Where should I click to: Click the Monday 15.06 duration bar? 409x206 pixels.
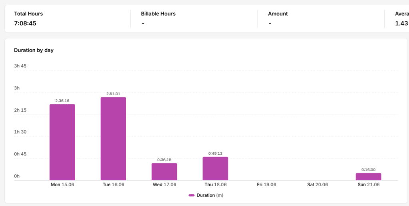pyautogui.click(x=62, y=142)
